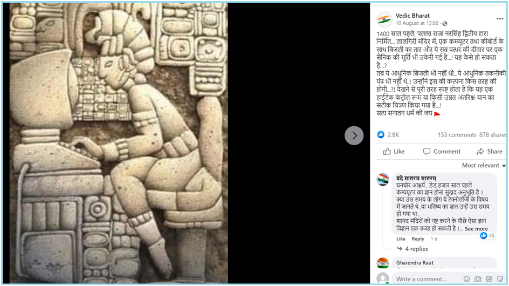Open the sticker picker in comment box
The height and width of the screenshot is (286, 509).
pos(500,279)
